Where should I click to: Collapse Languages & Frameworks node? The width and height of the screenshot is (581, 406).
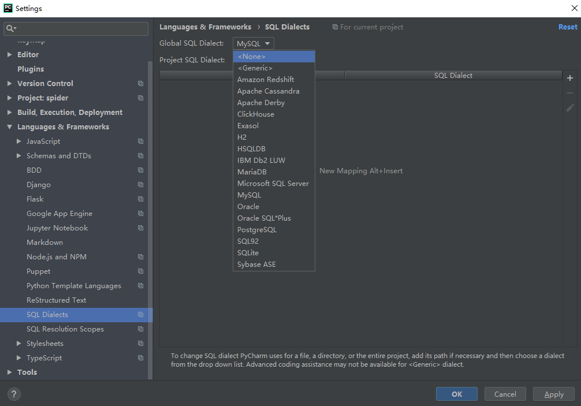point(10,126)
